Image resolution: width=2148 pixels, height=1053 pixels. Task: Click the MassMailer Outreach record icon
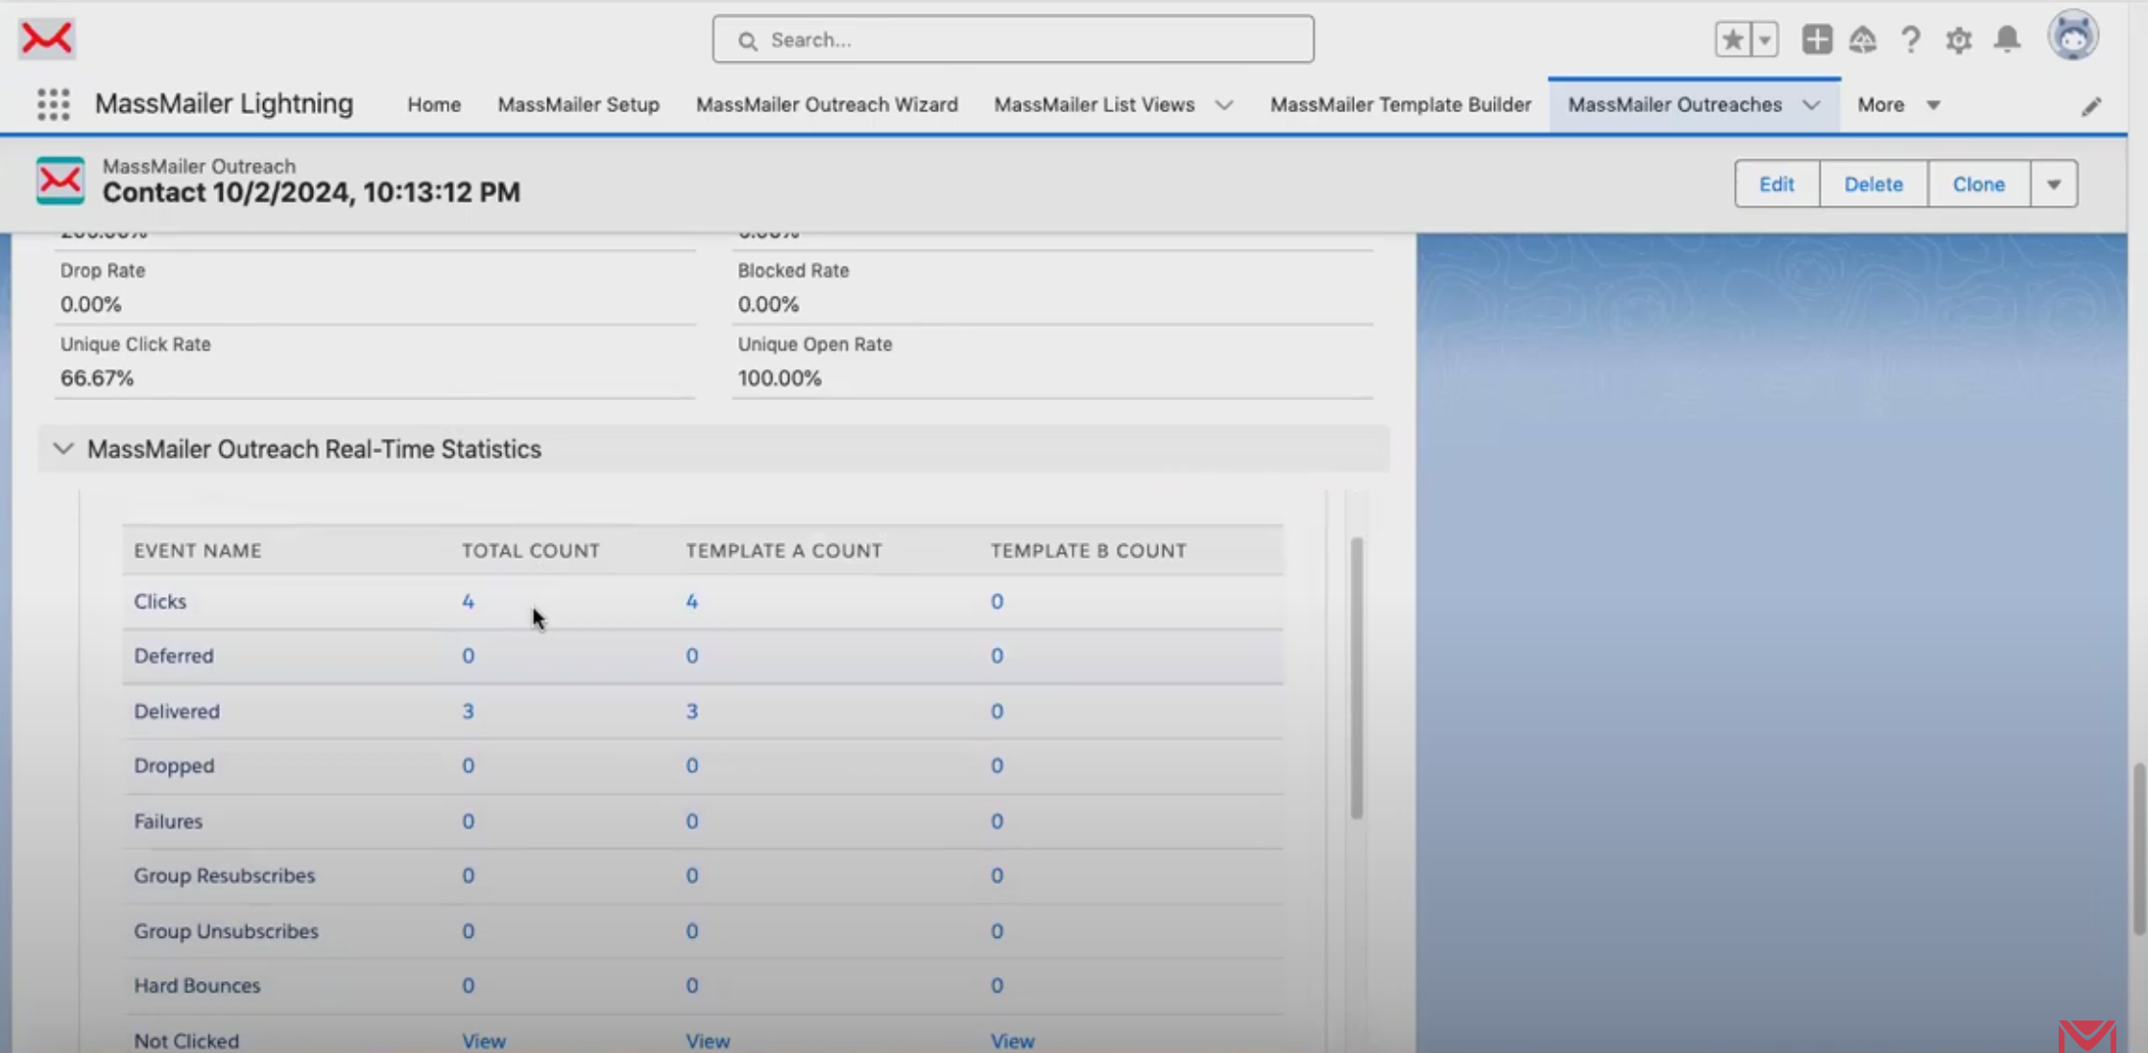(60, 180)
